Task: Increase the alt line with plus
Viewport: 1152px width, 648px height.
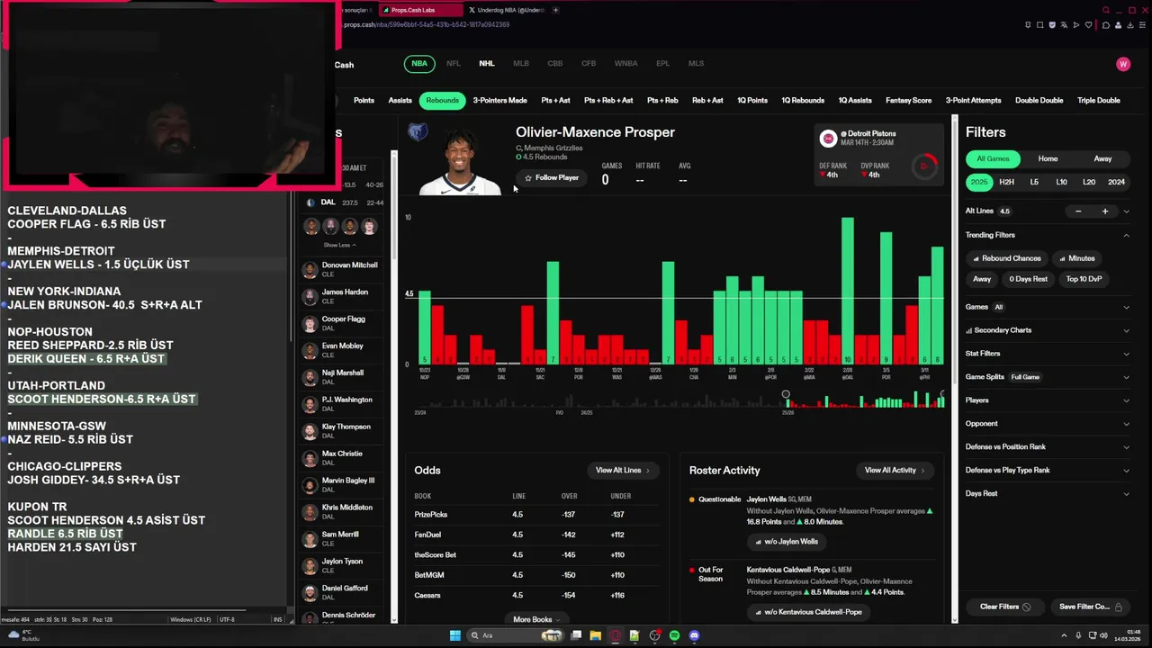Action: (x=1105, y=211)
